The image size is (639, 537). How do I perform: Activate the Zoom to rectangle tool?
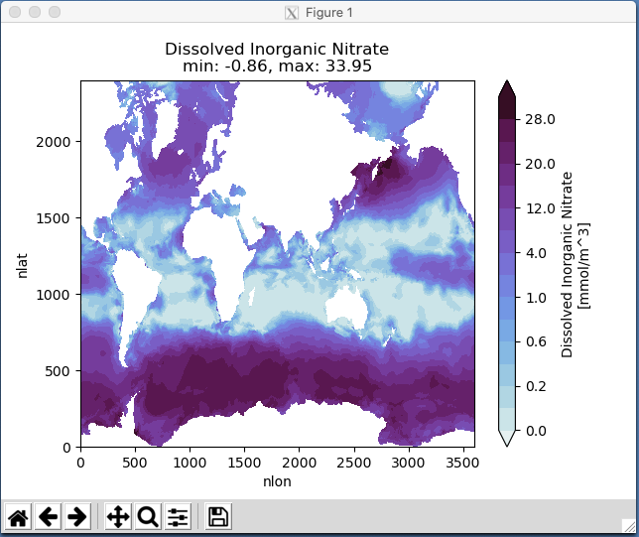[148, 516]
